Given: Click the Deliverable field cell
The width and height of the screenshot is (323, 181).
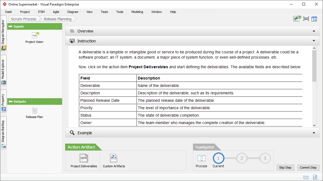Looking at the screenshot, I should tap(108, 86).
